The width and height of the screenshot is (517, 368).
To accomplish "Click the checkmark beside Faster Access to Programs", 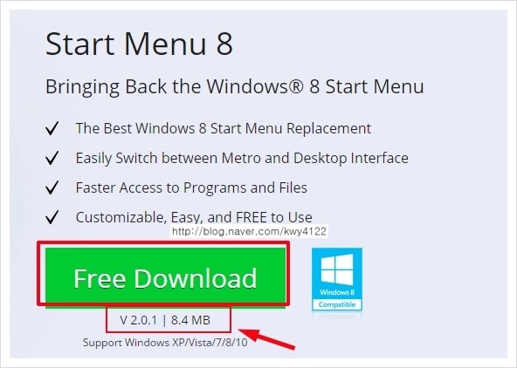I will (x=52, y=187).
